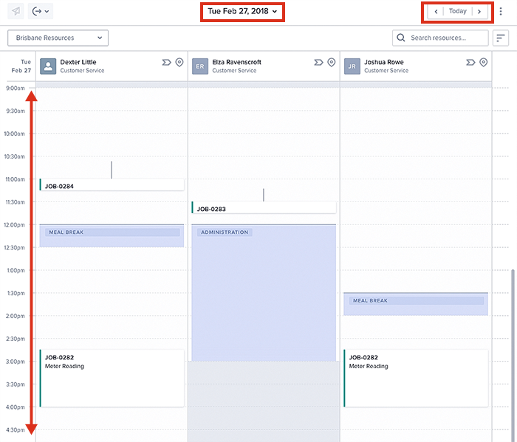
Task: Click Elza Ravenscroft's tag icon
Action: pyautogui.click(x=318, y=62)
